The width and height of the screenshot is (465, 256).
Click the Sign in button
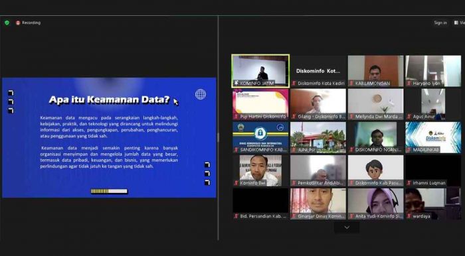(x=440, y=23)
